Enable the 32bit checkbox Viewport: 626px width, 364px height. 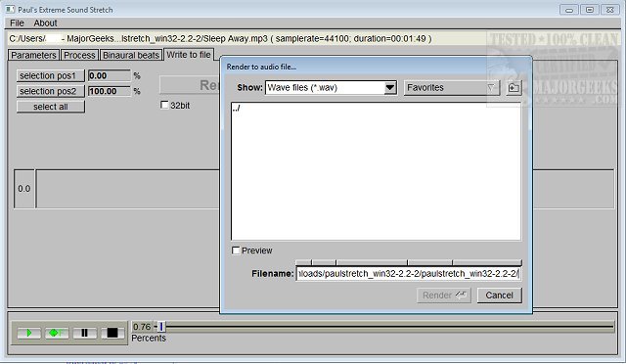pyautogui.click(x=164, y=105)
